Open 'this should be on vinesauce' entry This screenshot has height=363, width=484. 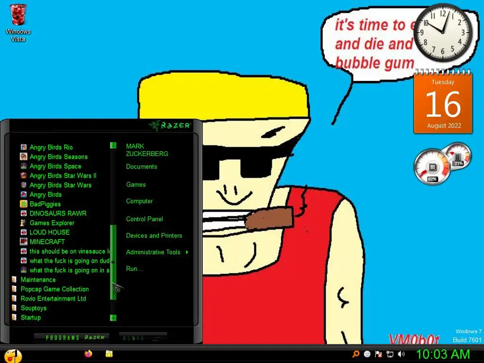click(x=65, y=251)
